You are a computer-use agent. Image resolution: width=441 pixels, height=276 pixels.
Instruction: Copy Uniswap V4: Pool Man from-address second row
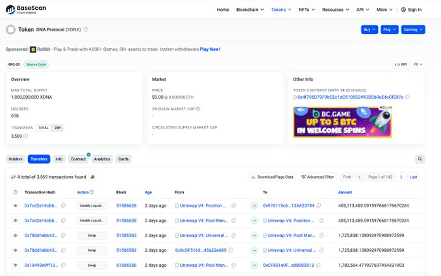click(x=233, y=221)
